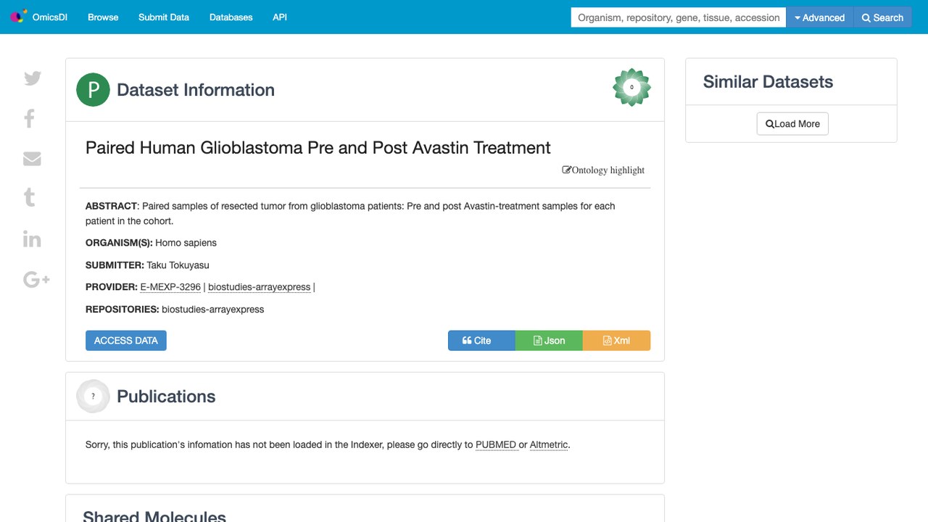The width and height of the screenshot is (928, 522).
Task: Click the Search button
Action: pos(882,17)
